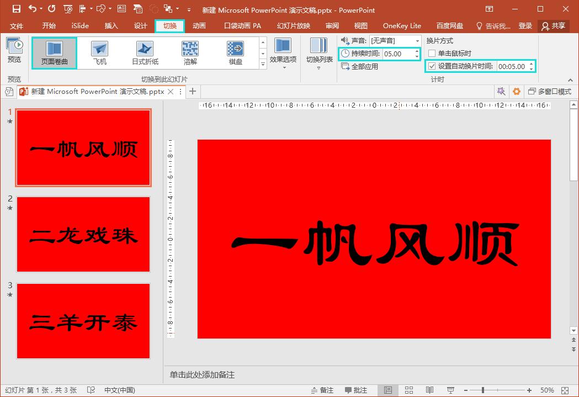579x397 pixels.
Task: Switch to the 幻灯片放映 tab
Action: pos(294,26)
